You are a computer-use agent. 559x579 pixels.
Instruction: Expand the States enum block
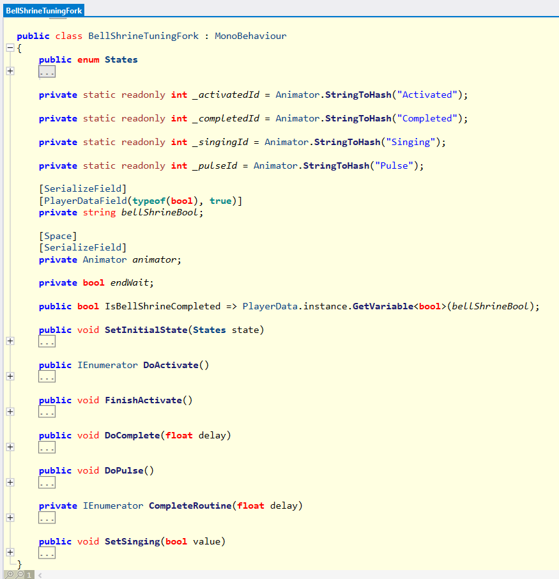pyautogui.click(x=10, y=71)
